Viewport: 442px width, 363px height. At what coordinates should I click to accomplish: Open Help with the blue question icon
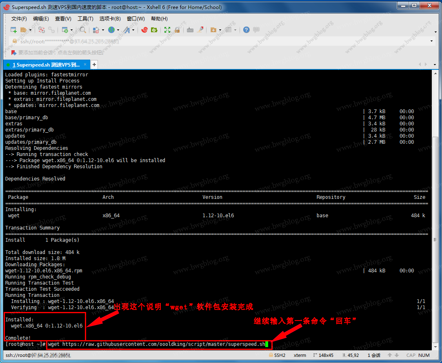click(x=247, y=30)
